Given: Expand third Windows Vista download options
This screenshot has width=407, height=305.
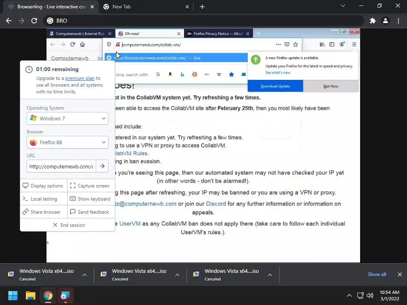Looking at the screenshot, I should (x=270, y=275).
